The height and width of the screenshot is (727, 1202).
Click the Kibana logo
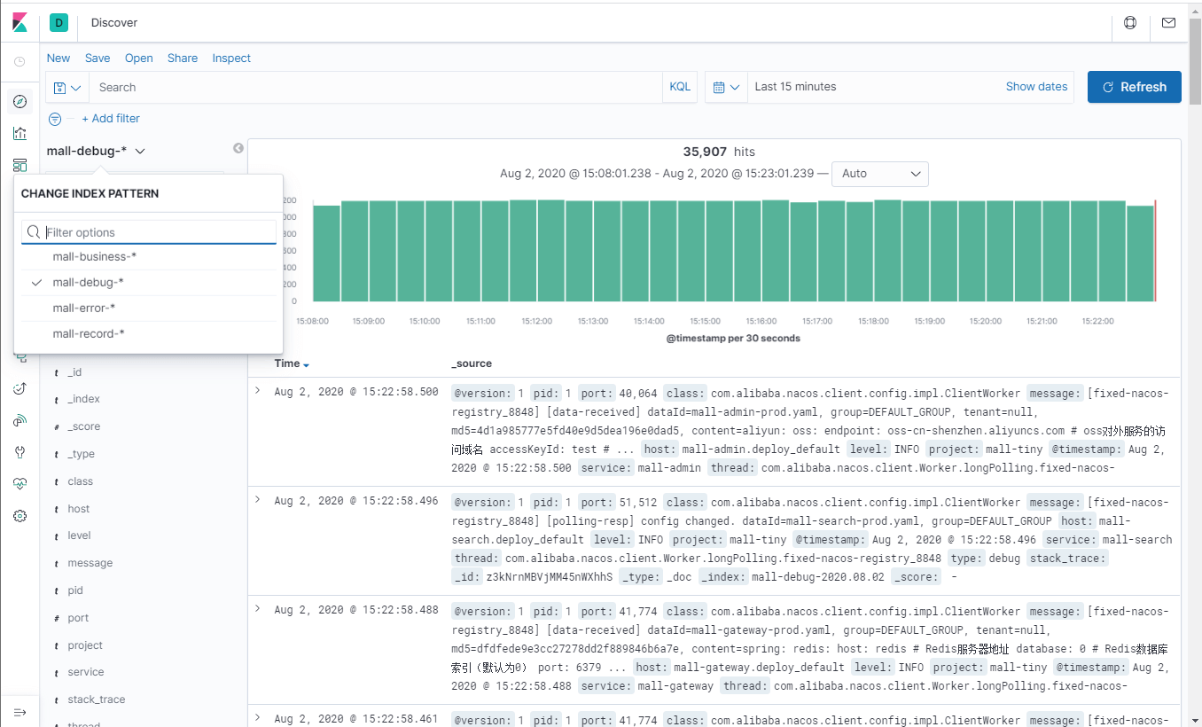pyautogui.click(x=20, y=22)
